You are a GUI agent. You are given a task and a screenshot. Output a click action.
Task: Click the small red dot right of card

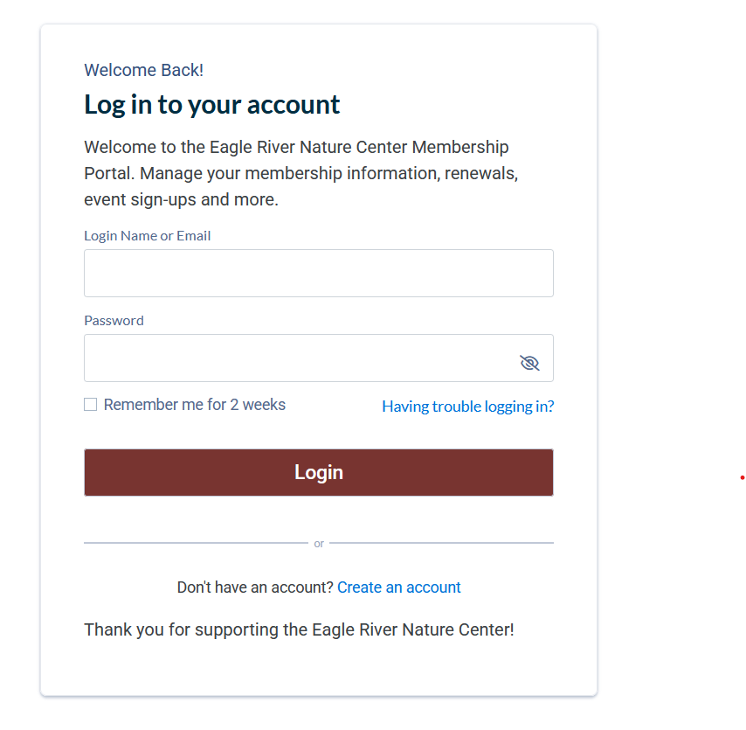coord(743,477)
